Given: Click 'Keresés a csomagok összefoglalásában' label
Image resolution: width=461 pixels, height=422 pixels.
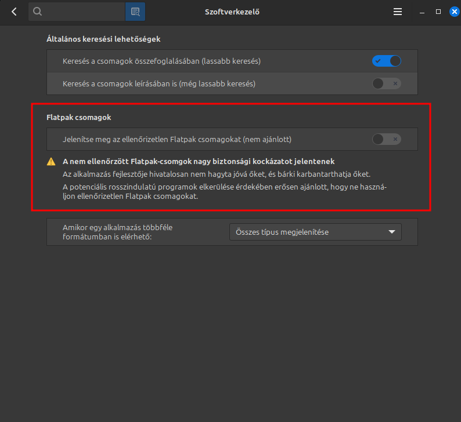Looking at the screenshot, I should point(161,61).
